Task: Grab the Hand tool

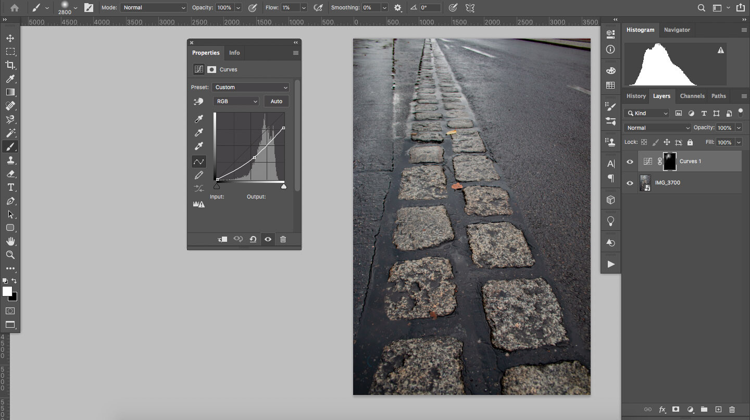Action: (10, 241)
